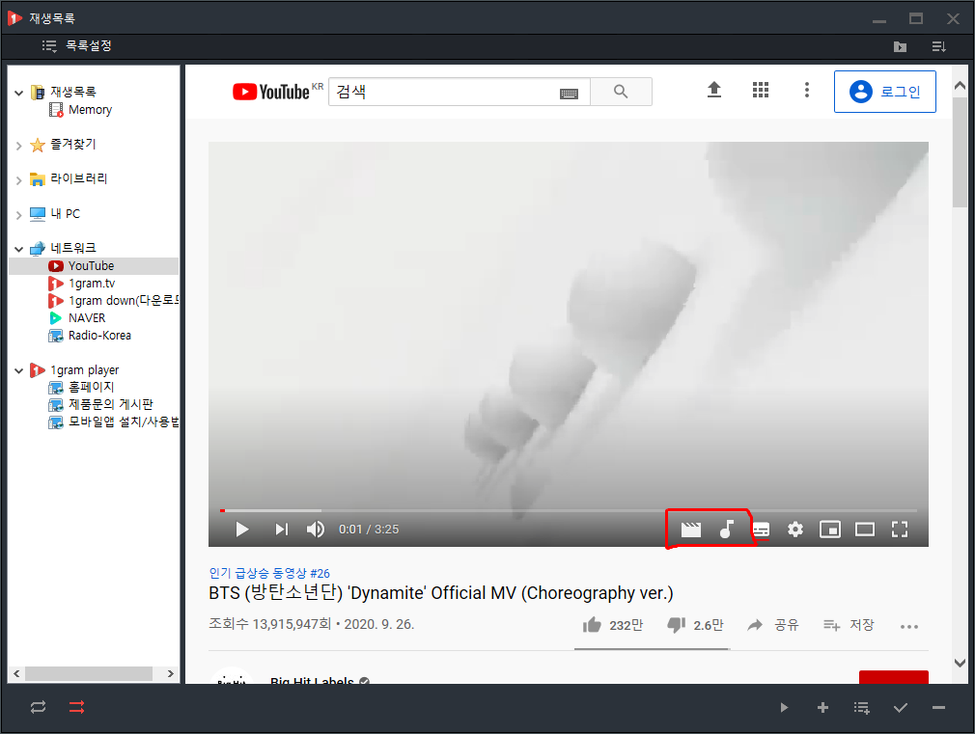975x734 pixels.
Task: Click the 공유 share button
Action: coord(773,625)
